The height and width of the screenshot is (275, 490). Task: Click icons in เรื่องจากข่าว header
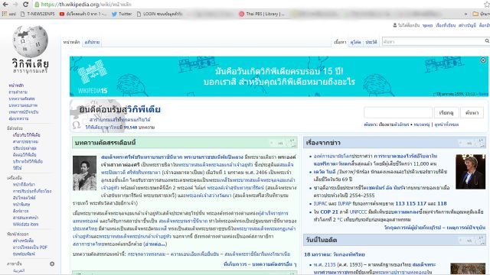pos(472,143)
